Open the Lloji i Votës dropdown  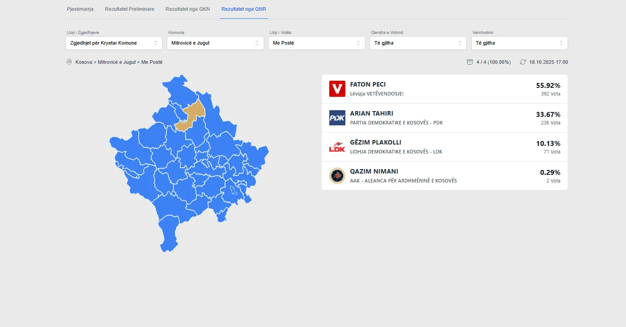(x=316, y=43)
